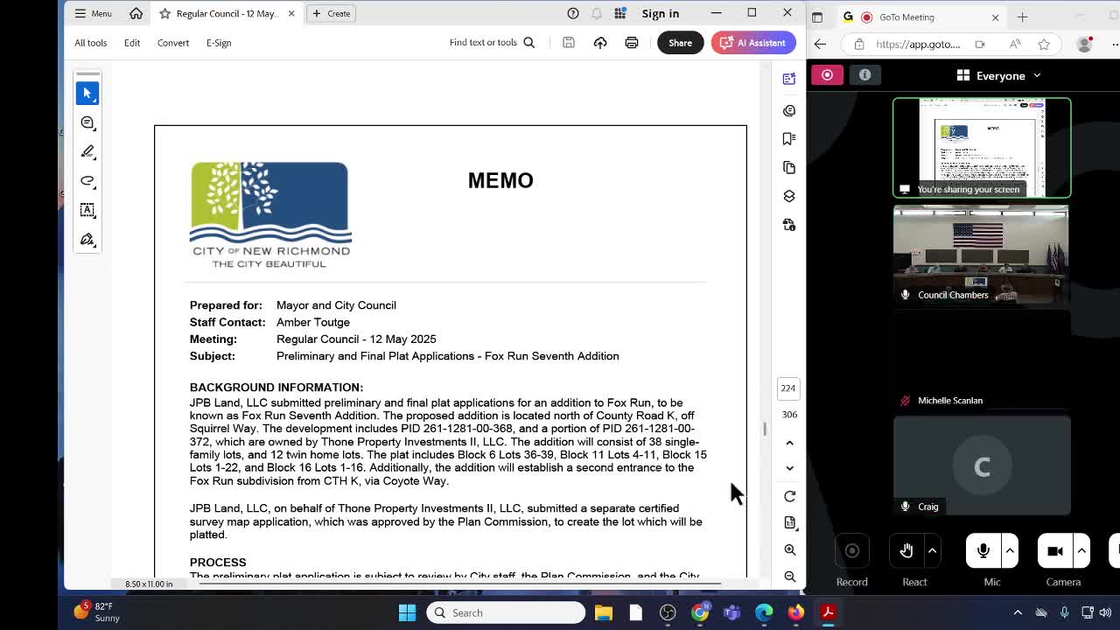Pick the Add comment tool
Viewport: 1120px width, 630px height.
point(87,122)
